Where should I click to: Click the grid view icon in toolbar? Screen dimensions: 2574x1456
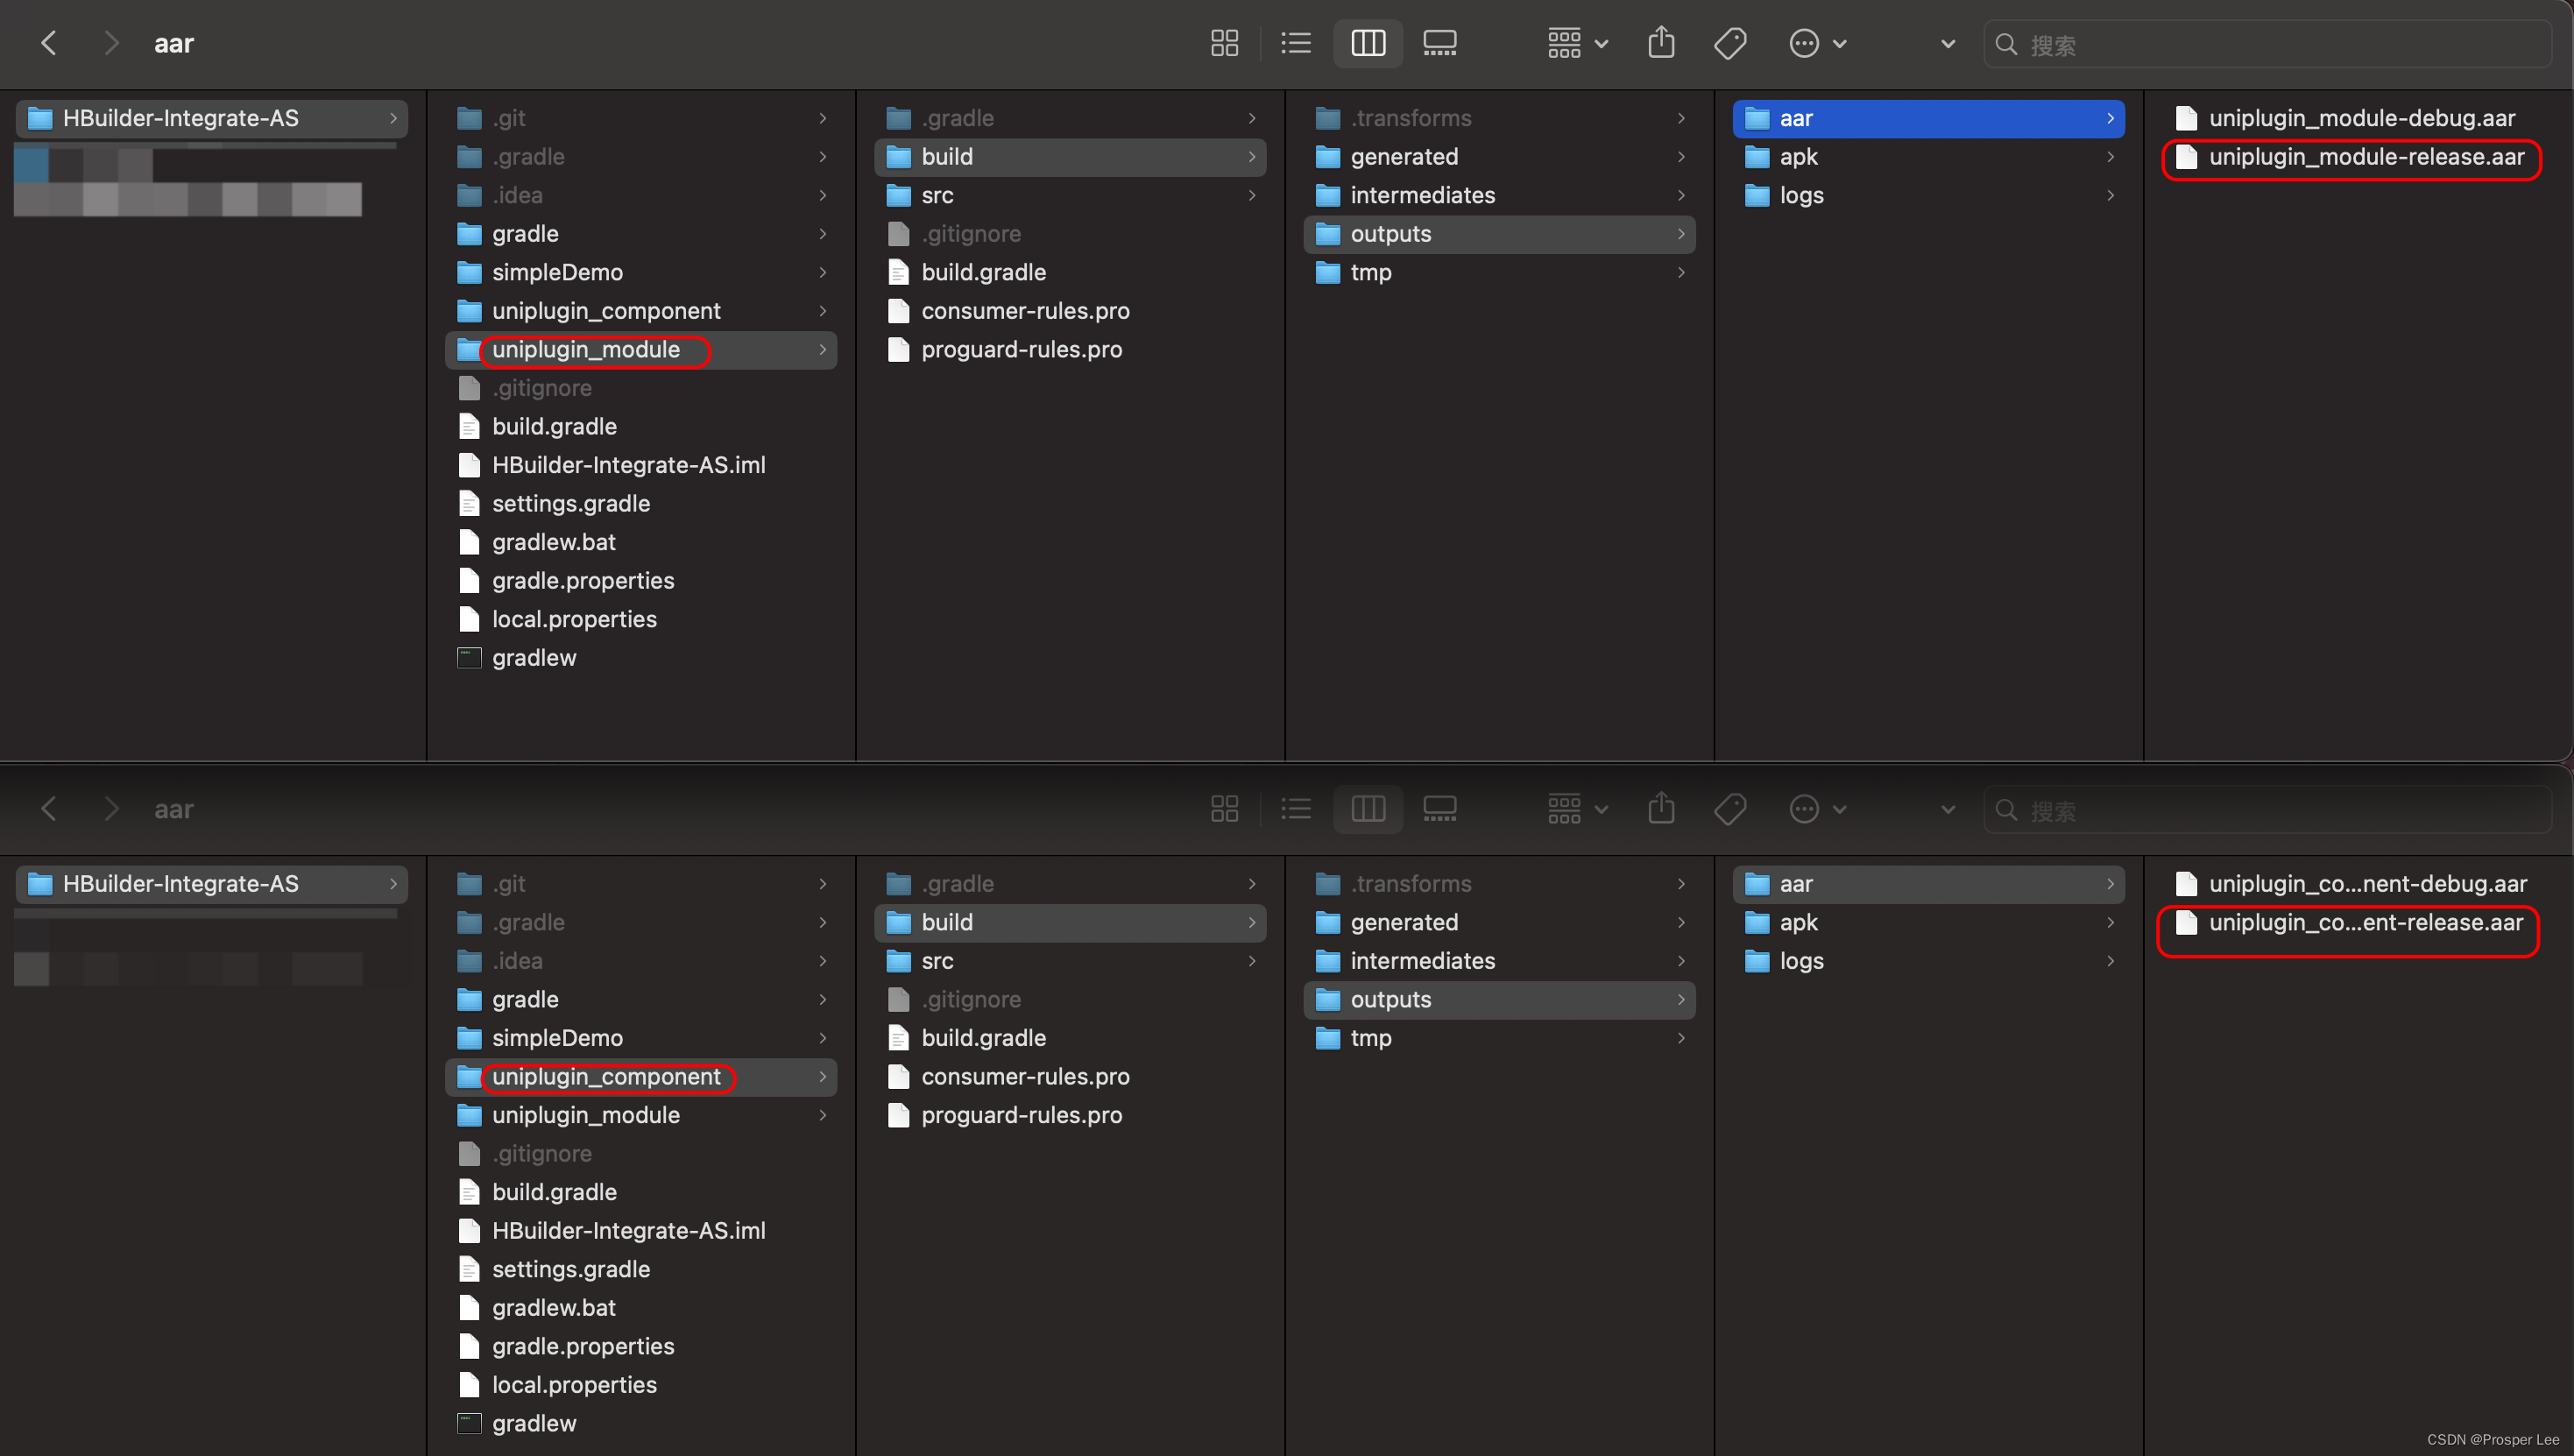pos(1223,44)
